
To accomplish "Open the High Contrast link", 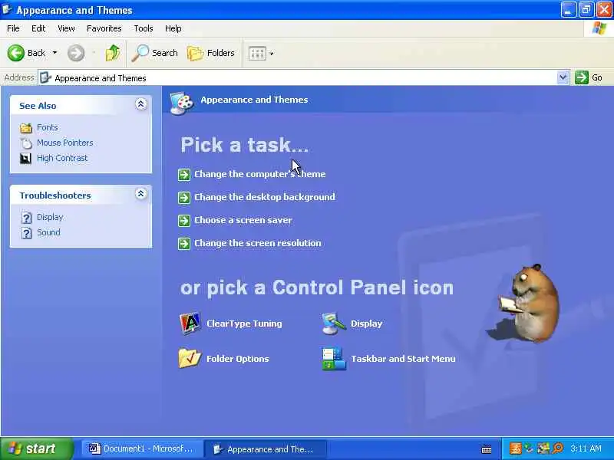I will 62,158.
